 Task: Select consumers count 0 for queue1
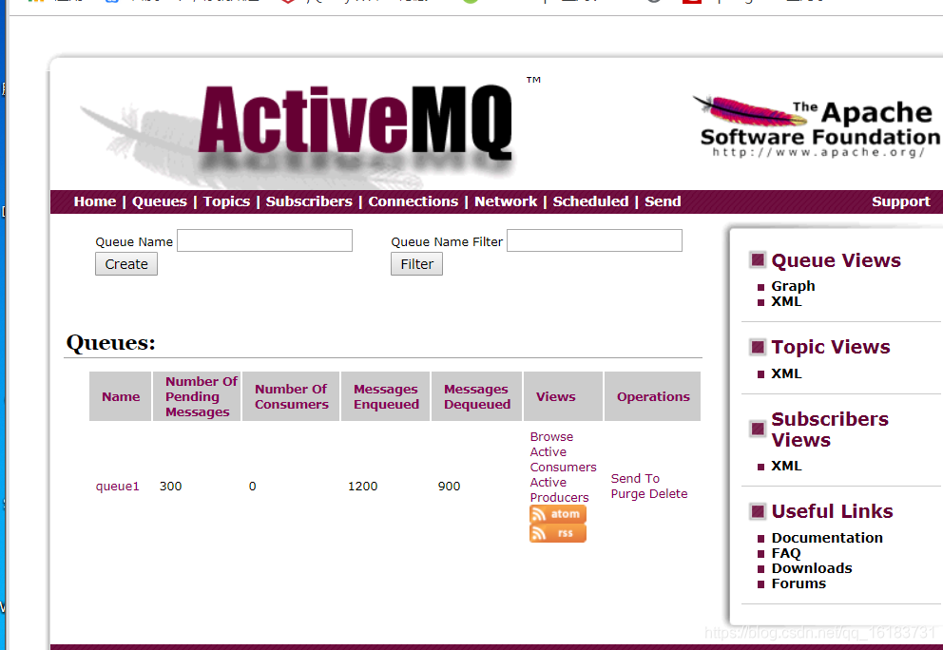pos(253,486)
